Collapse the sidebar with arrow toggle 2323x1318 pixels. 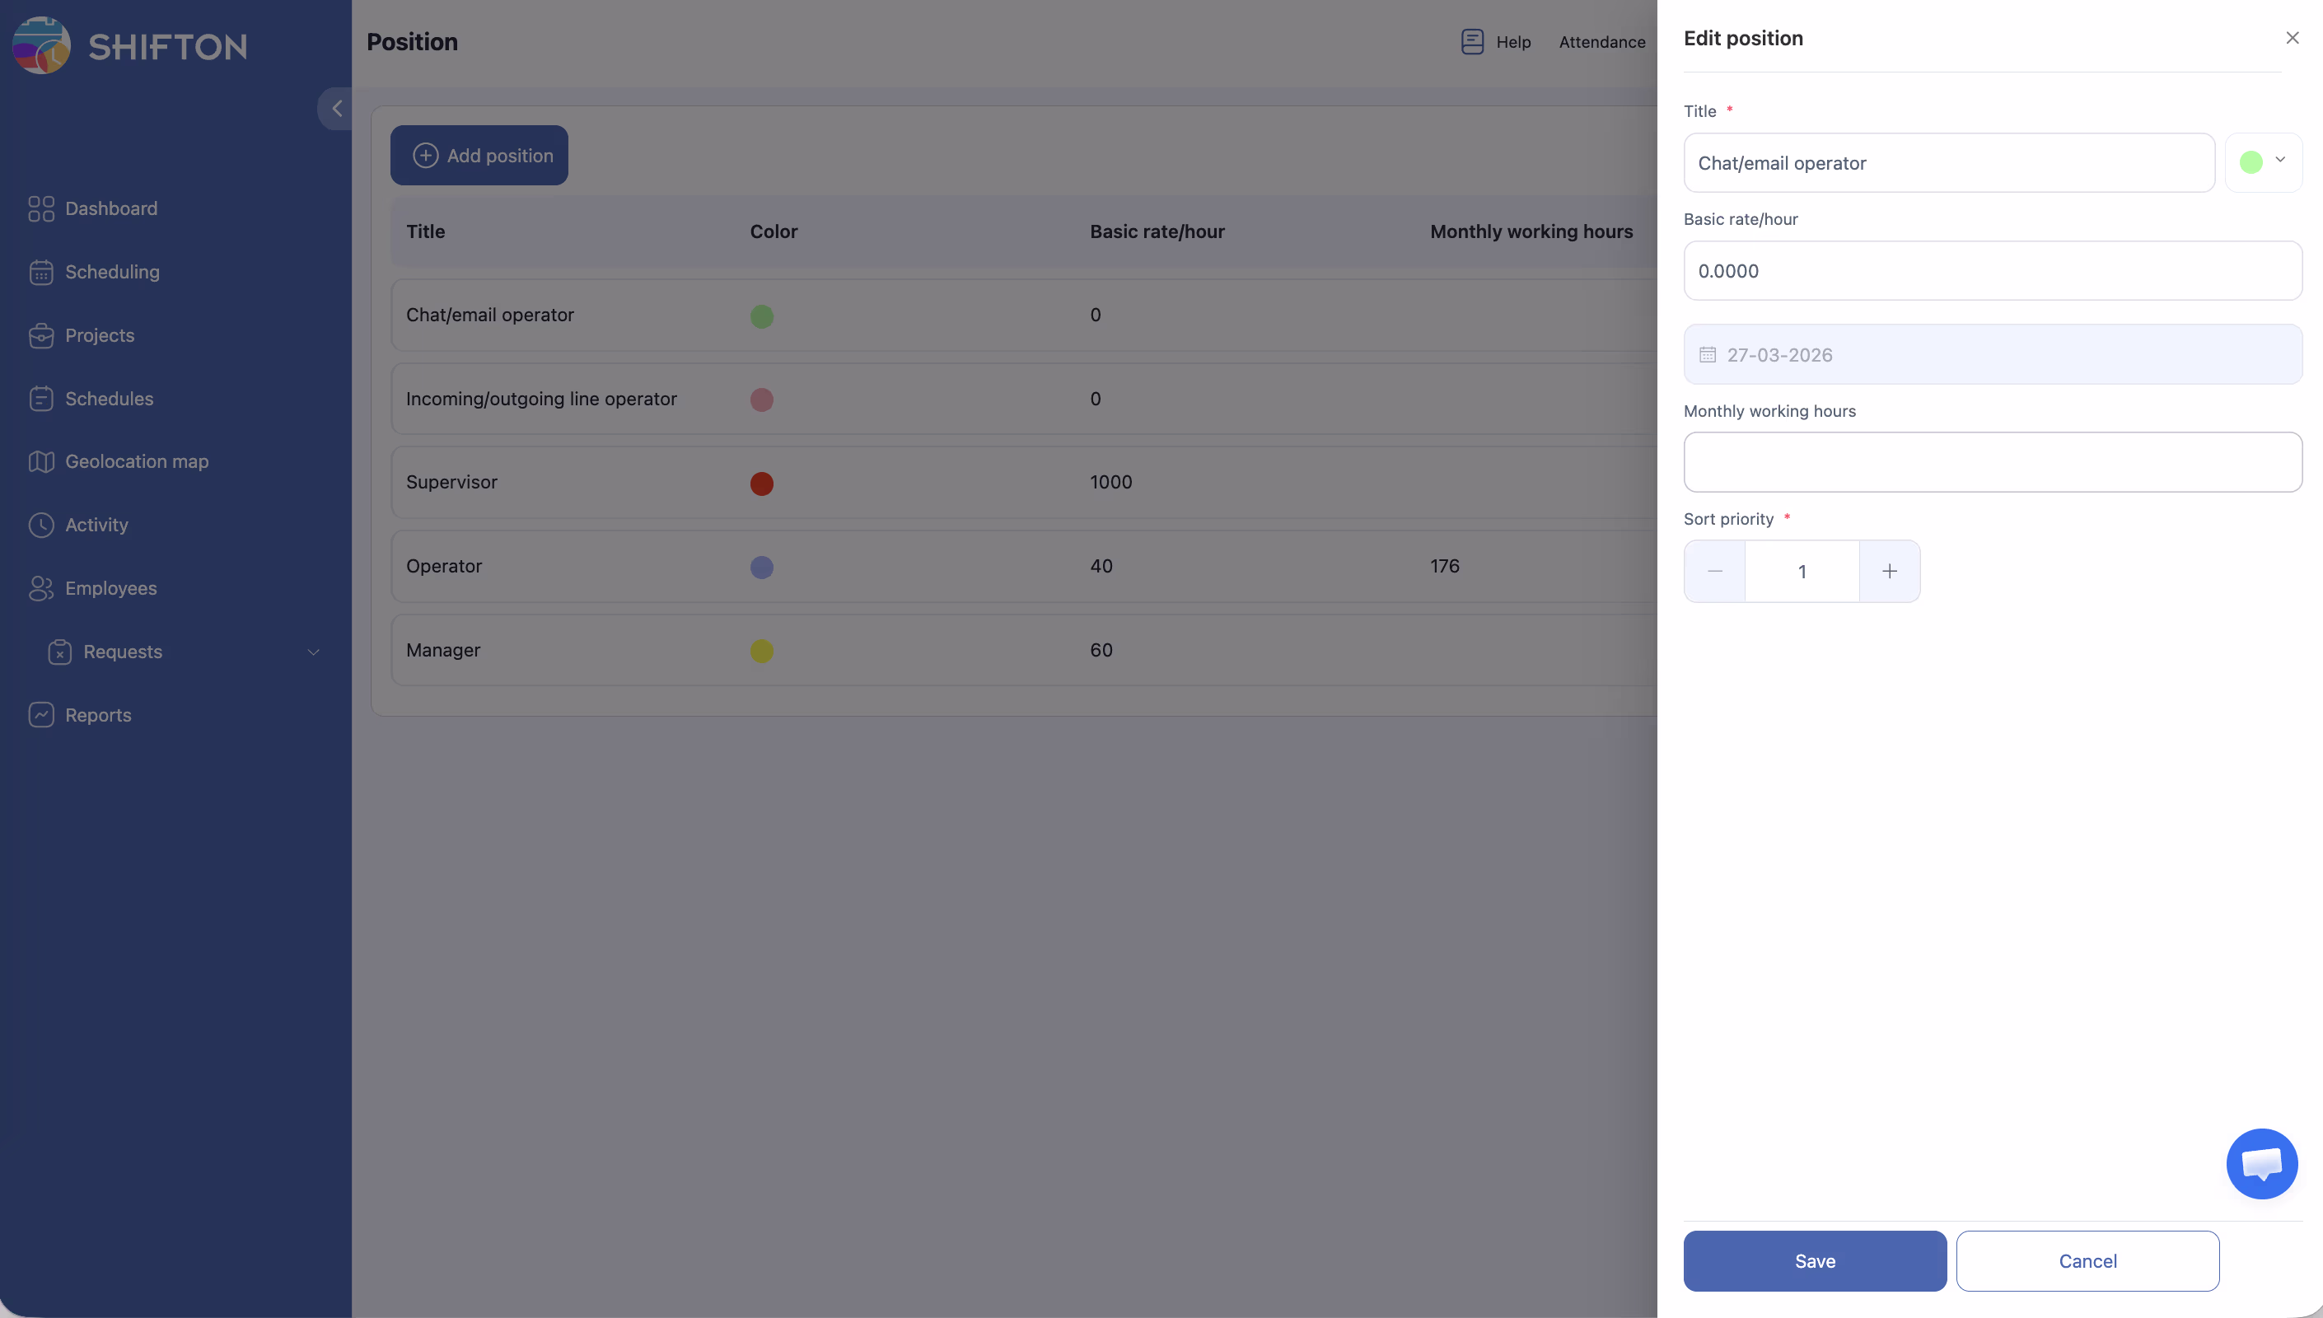coord(337,109)
